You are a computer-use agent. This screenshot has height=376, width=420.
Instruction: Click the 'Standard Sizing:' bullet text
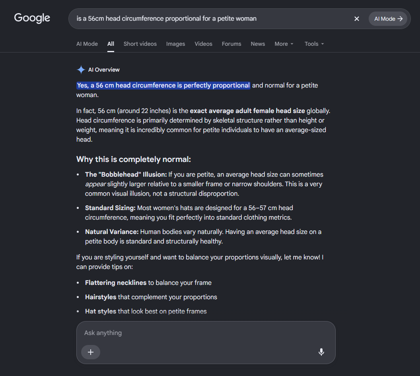[x=110, y=208]
